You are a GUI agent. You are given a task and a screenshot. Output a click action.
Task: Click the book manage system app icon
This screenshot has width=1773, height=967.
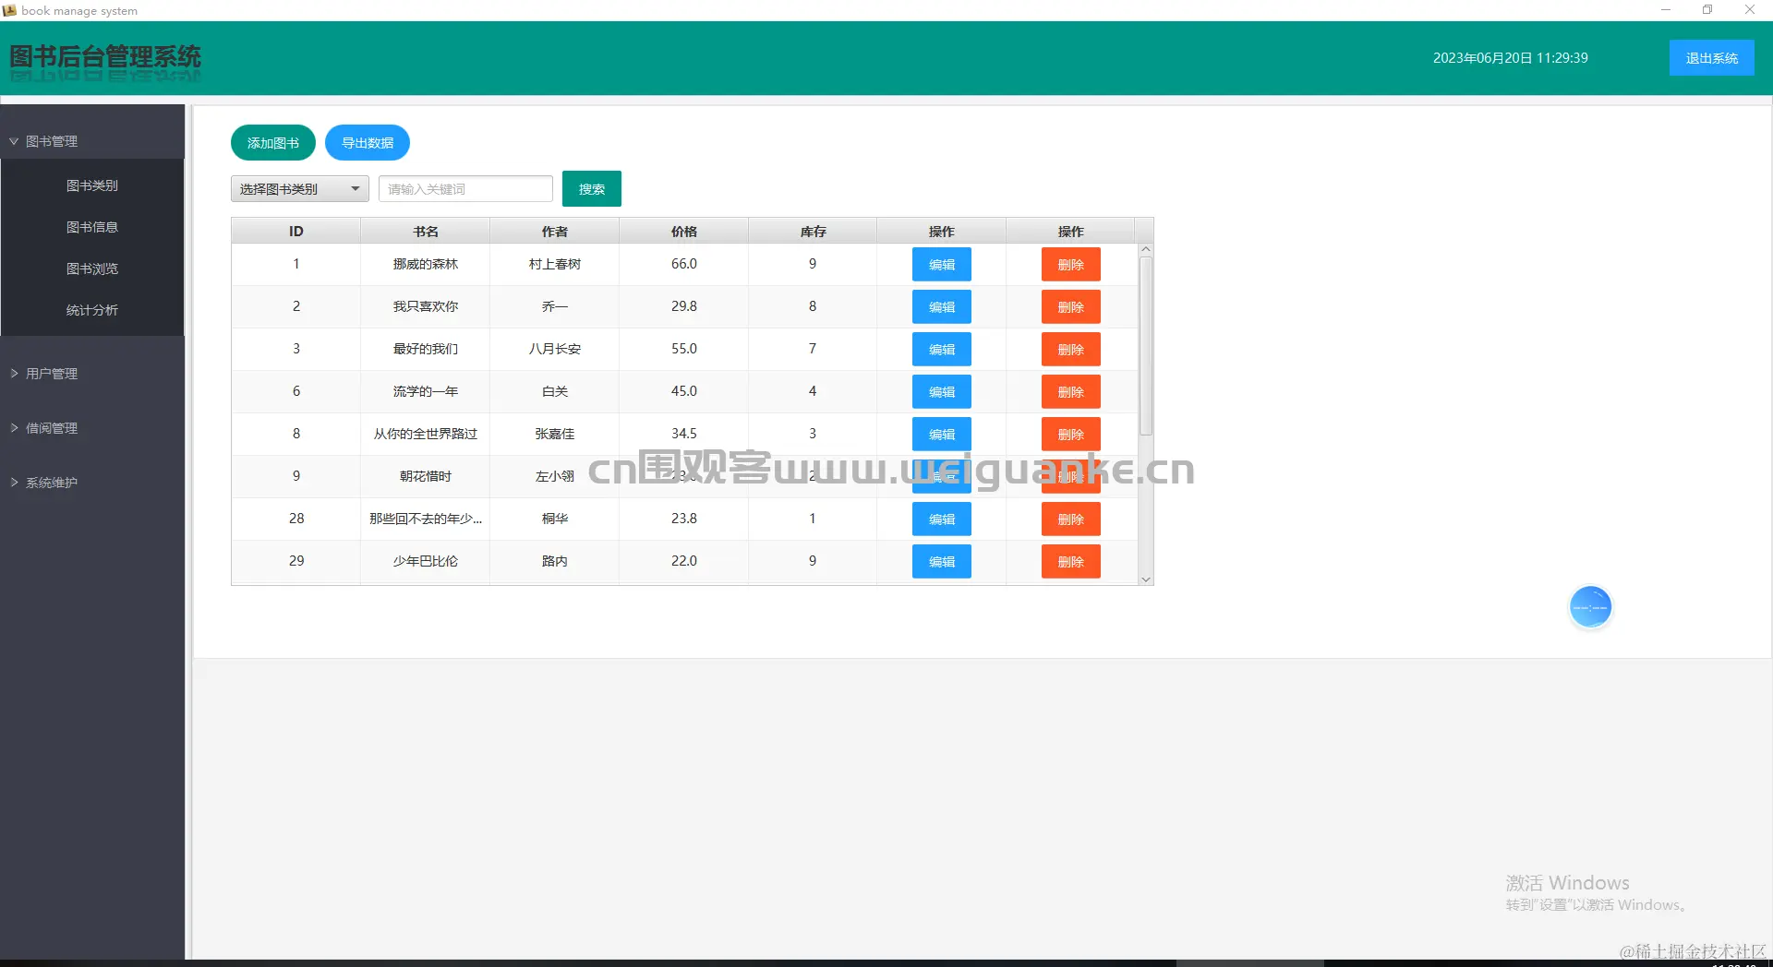9,10
